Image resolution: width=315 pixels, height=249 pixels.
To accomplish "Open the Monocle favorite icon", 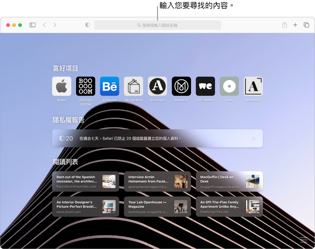I will [181, 86].
